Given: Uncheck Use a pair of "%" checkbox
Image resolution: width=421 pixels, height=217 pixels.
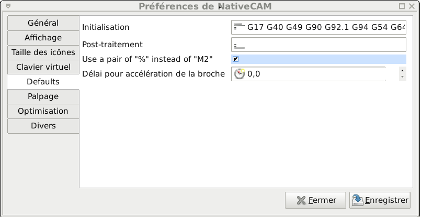Looking at the screenshot, I should (235, 59).
